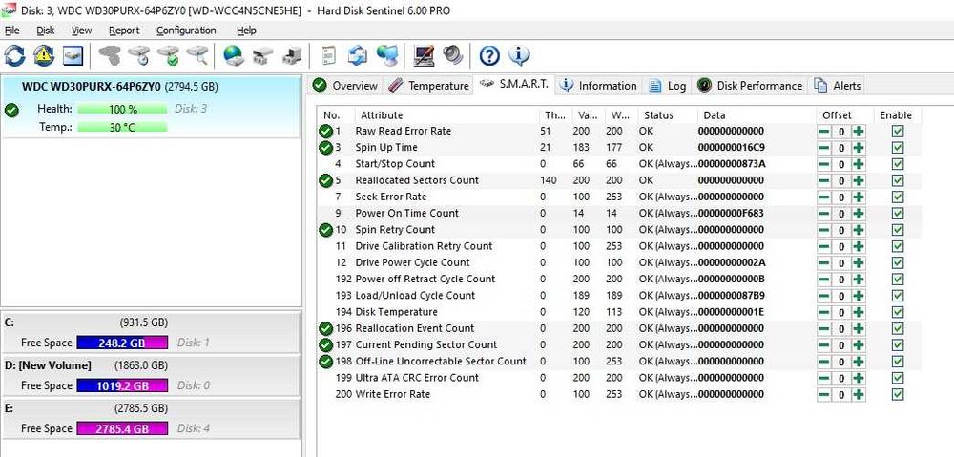Viewport: 954px width, 457px height.
Task: Open the Disk menu
Action: point(45,31)
